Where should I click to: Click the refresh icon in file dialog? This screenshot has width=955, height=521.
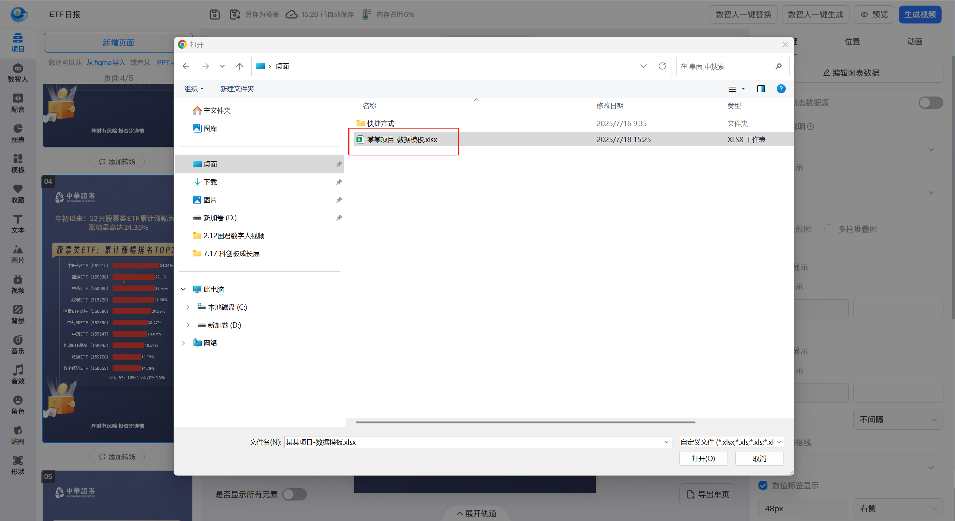[x=662, y=66]
